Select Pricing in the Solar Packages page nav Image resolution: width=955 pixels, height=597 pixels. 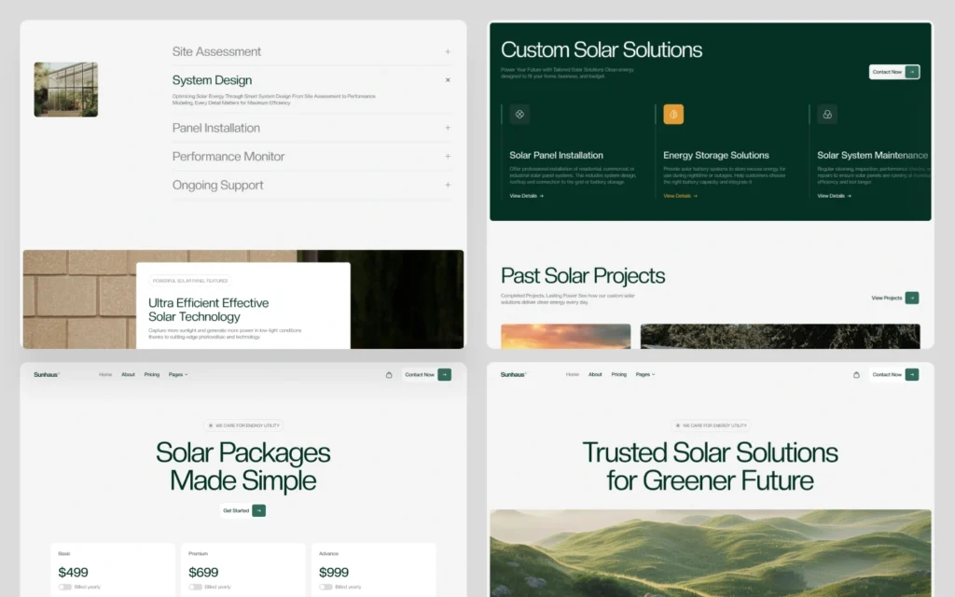pos(152,375)
